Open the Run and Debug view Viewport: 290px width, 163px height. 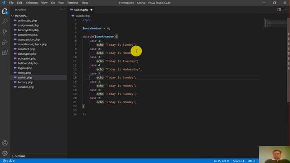tap(5, 42)
